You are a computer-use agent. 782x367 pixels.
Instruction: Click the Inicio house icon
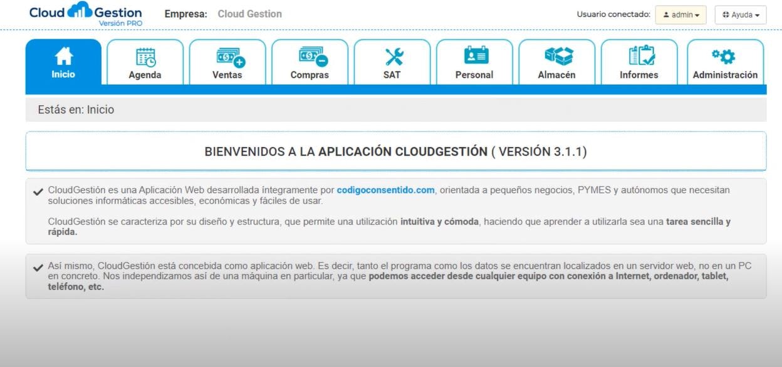point(63,56)
